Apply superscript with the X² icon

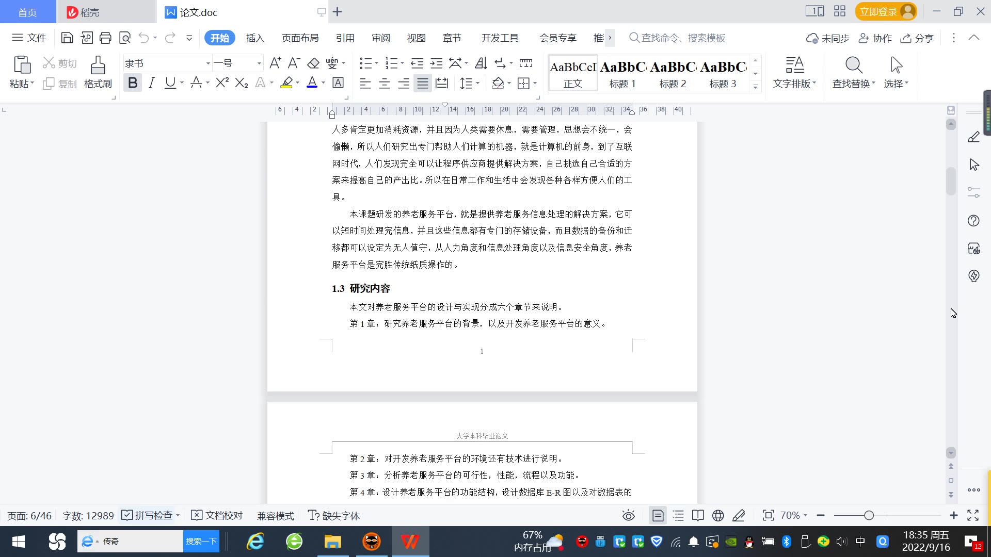click(x=222, y=83)
